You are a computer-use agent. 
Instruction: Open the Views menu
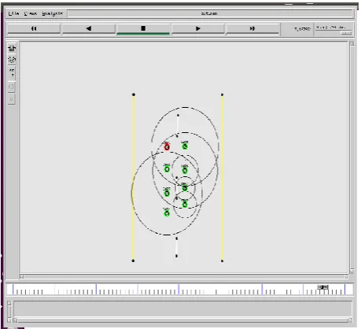[x=31, y=13]
